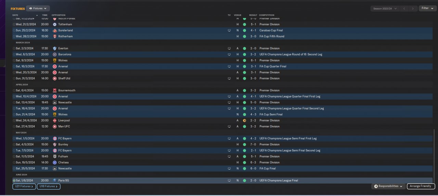Click the Barcelona club badge

pos(55,54)
